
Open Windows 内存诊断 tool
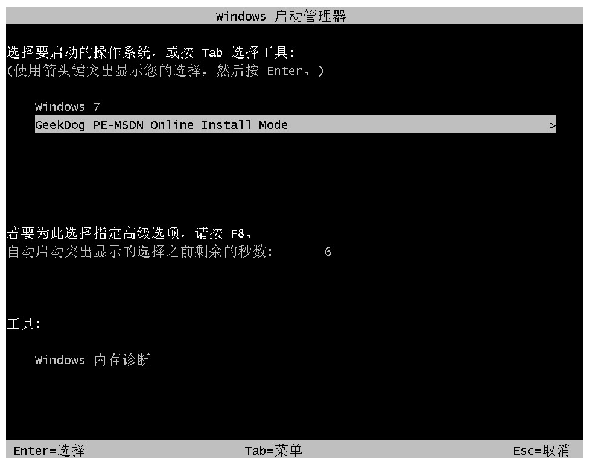[x=92, y=360]
